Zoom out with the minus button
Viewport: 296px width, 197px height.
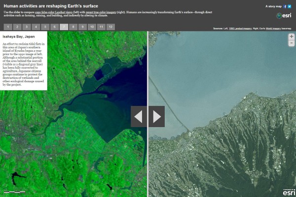coord(291,43)
